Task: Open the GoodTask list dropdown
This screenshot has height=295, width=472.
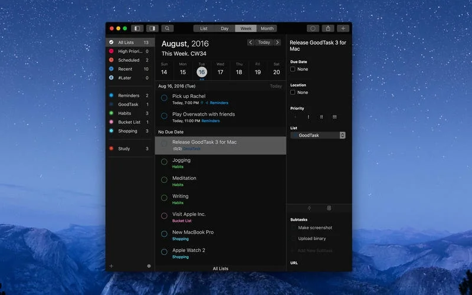Action: [x=318, y=135]
